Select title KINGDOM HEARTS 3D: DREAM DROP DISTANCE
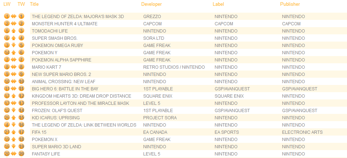Viewport: 347px width, 158px height. (82, 96)
